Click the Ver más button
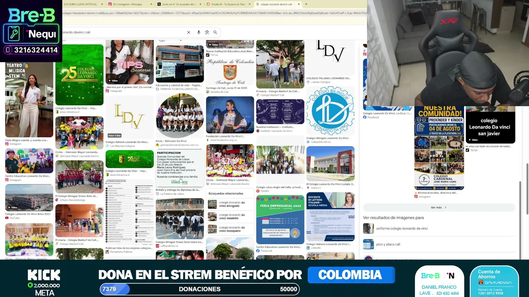 click(439, 207)
